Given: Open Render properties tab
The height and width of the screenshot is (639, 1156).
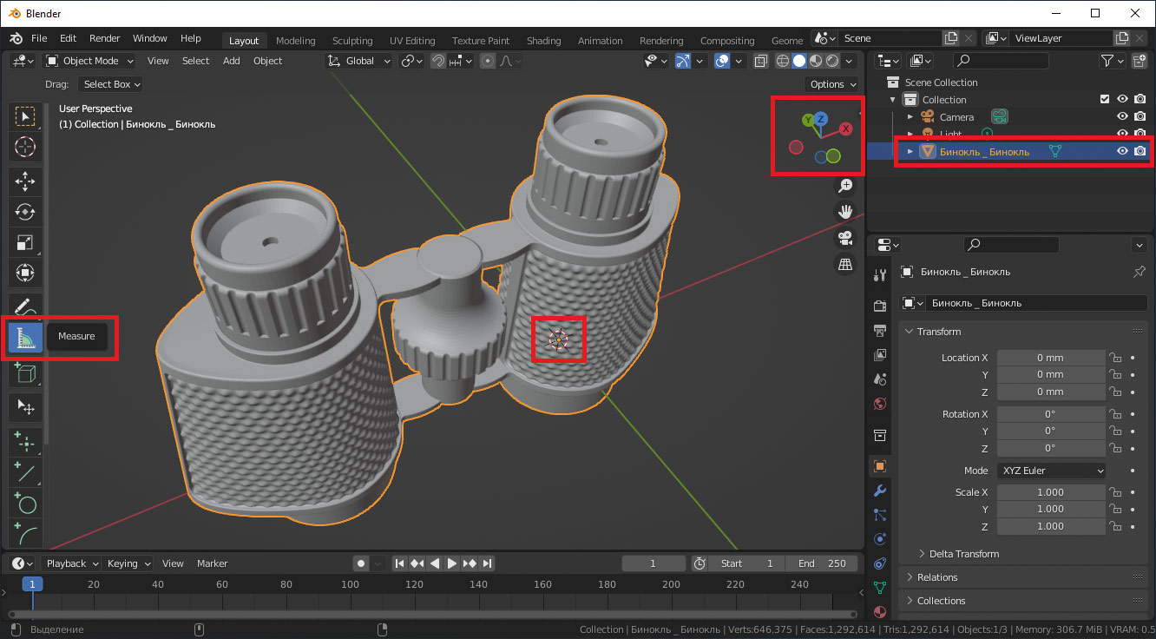Looking at the screenshot, I should (x=880, y=306).
